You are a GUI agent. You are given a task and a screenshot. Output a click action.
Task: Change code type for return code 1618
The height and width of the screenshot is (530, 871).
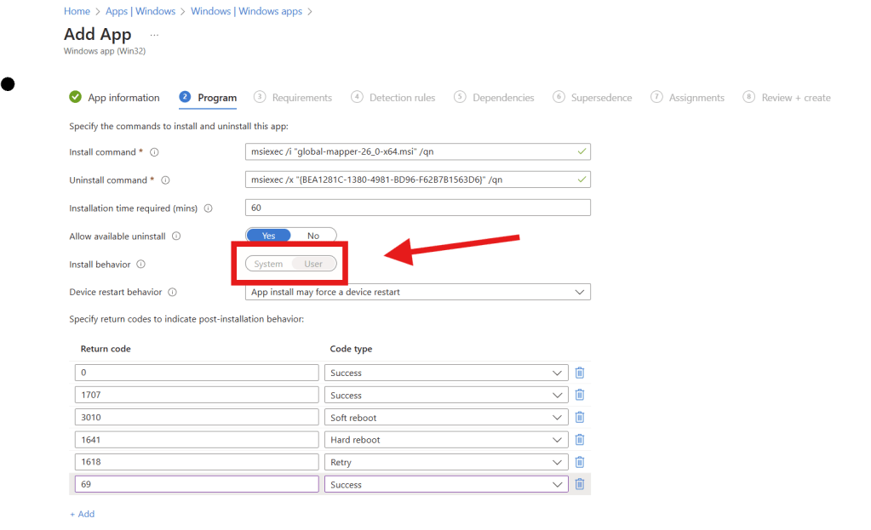pos(446,462)
